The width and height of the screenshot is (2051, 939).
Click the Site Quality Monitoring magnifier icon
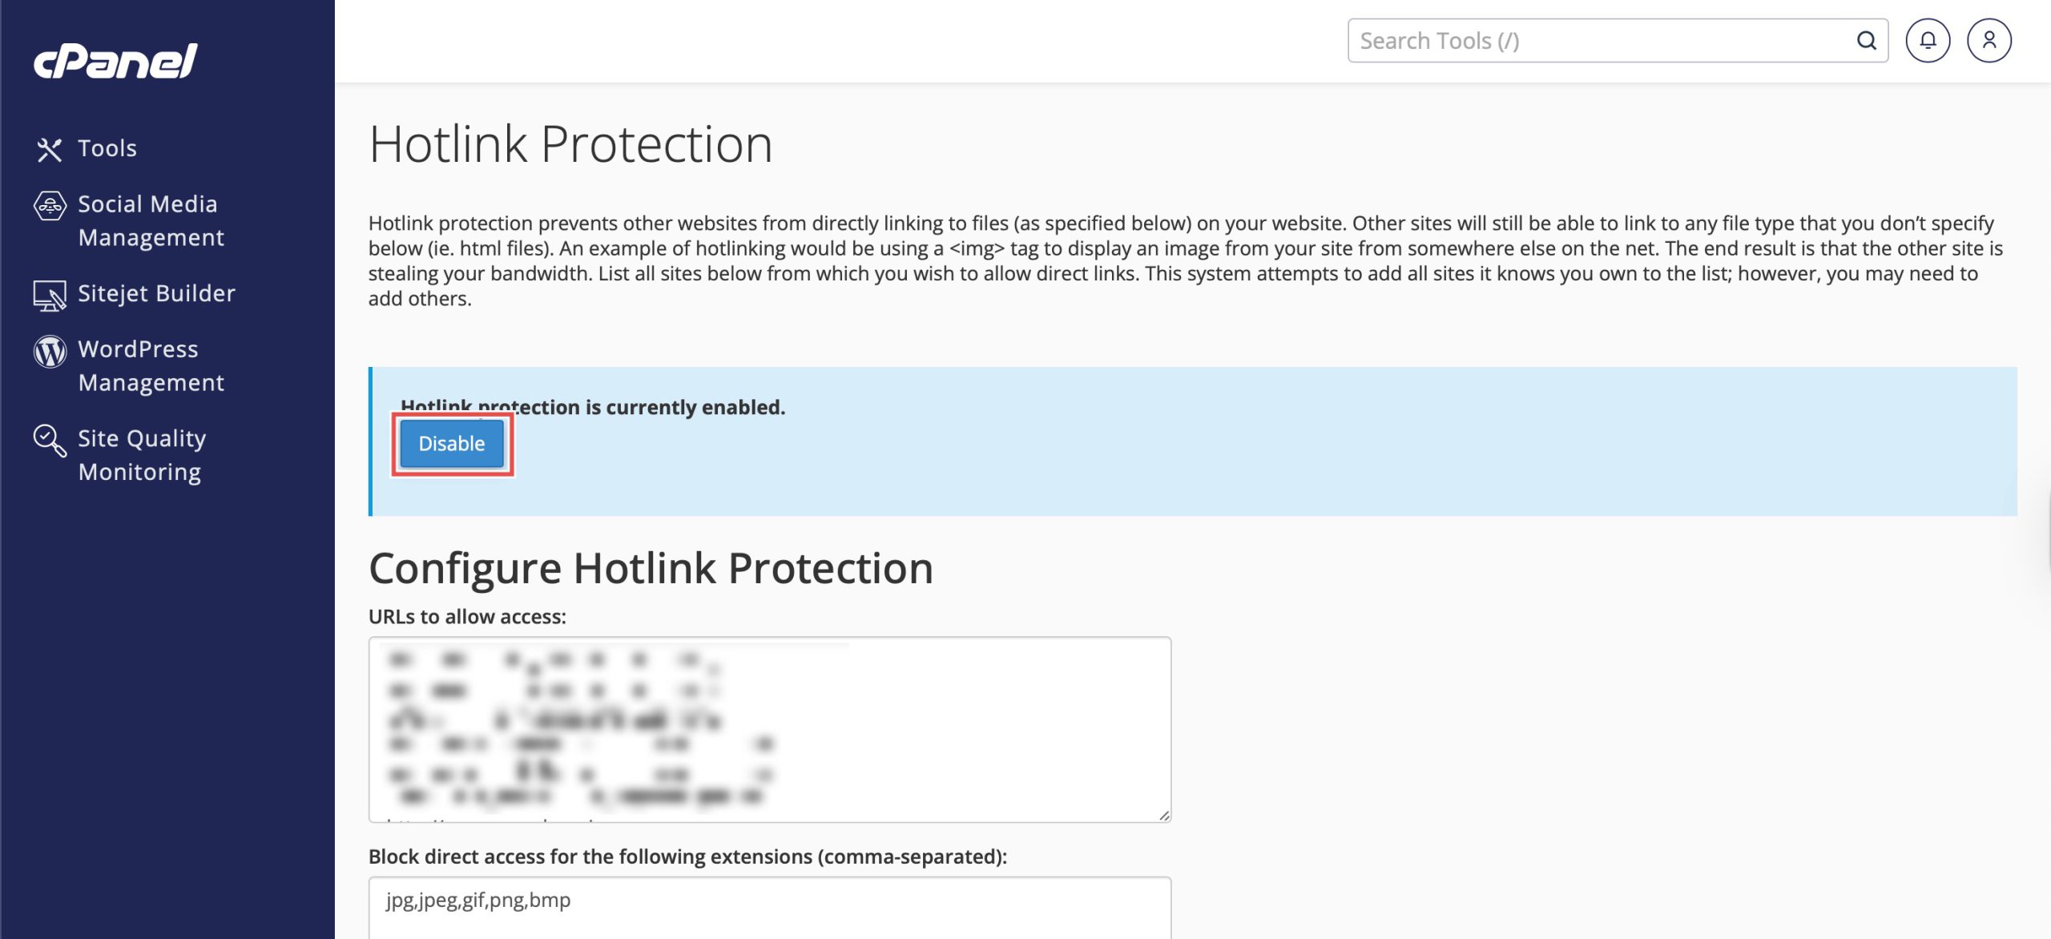[x=50, y=440]
